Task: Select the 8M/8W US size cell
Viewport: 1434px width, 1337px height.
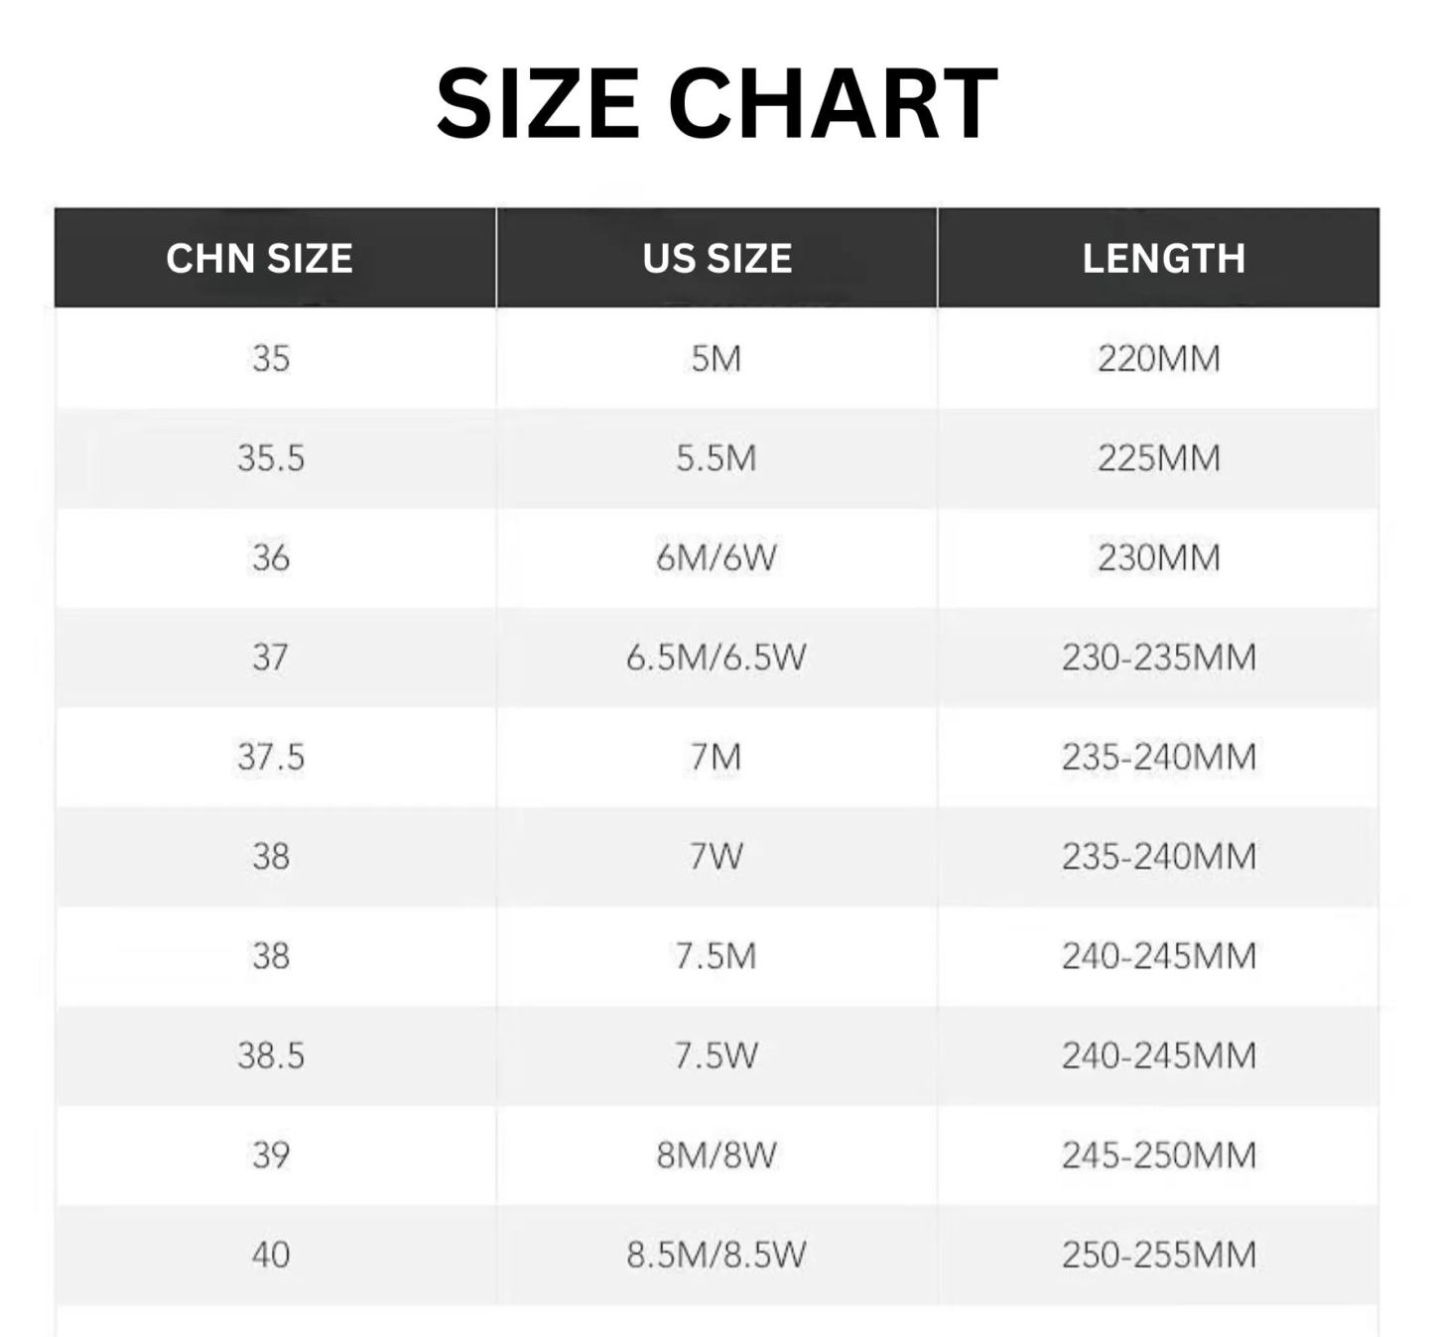Action: click(717, 1155)
